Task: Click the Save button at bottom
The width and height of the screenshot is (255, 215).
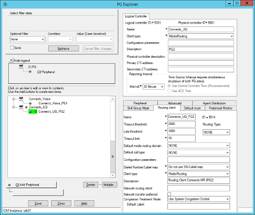Action: coord(38,203)
